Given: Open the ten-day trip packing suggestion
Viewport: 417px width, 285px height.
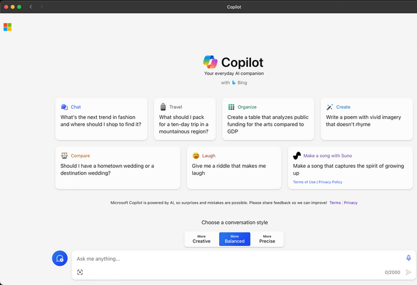Looking at the screenshot, I should click(x=185, y=118).
